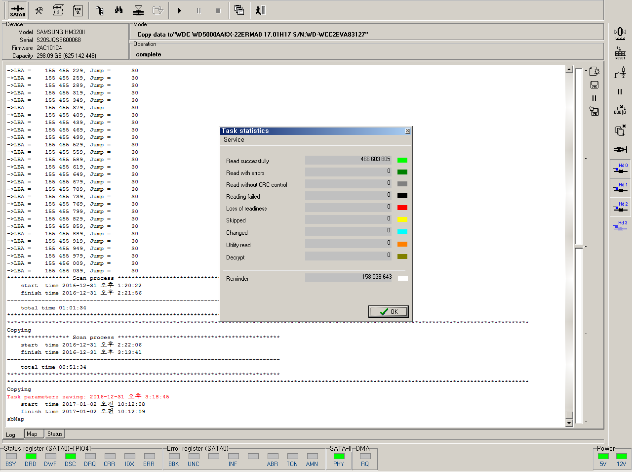Image resolution: width=632 pixels, height=472 pixels.
Task: Click OK in Task statistics dialog
Action: (x=388, y=311)
